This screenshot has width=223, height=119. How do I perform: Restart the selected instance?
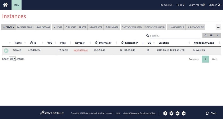(x=71, y=27)
